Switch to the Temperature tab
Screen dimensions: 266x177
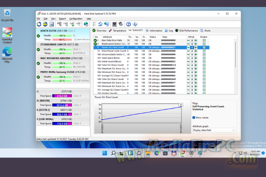pyautogui.click(x=117, y=31)
